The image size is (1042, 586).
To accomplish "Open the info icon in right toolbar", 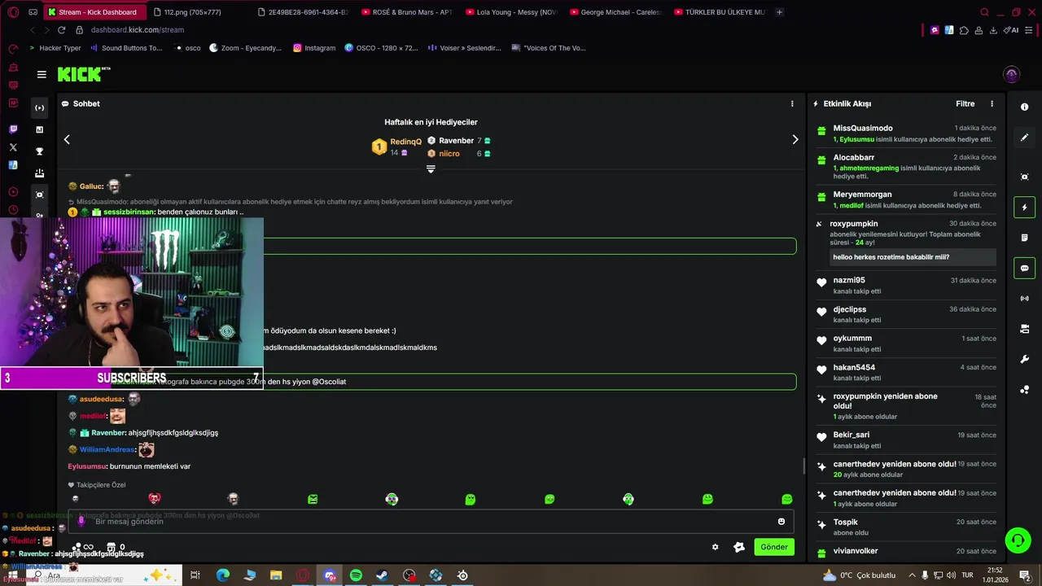I will pos(1024,107).
